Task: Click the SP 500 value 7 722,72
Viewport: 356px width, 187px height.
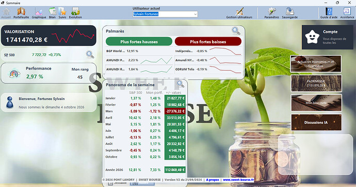Action: [x=39, y=55]
